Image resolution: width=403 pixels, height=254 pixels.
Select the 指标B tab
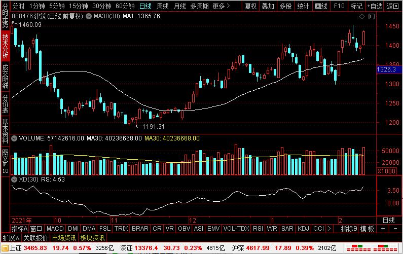[349, 229]
